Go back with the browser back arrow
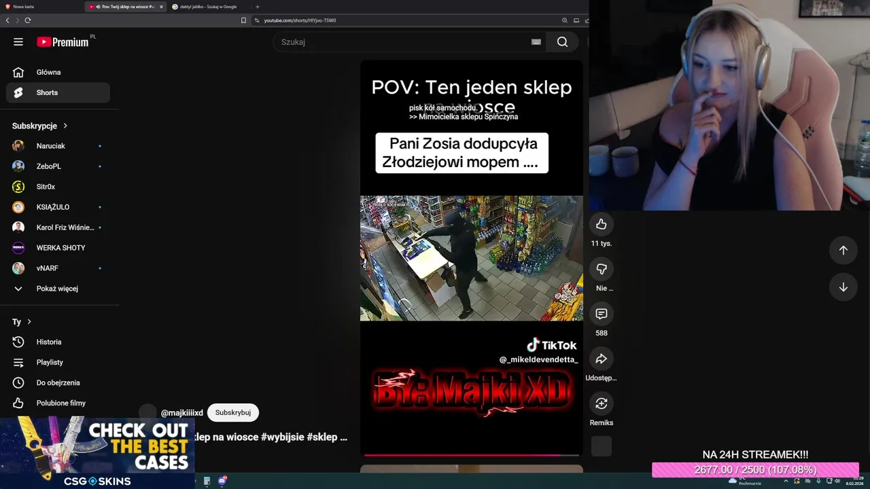The image size is (870, 489). 7,20
